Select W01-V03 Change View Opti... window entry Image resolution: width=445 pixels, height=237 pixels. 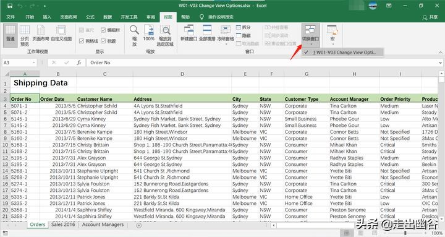pos(342,52)
